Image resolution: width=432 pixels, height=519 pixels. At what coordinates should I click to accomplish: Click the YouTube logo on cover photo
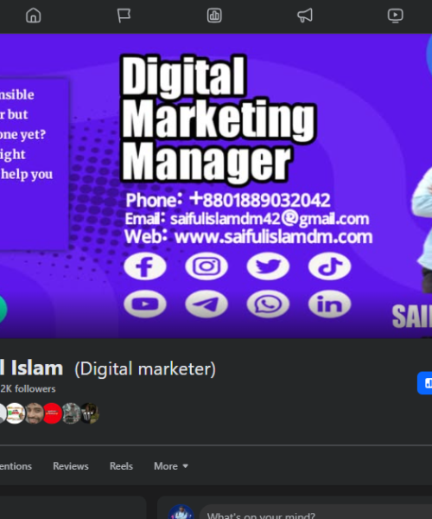point(145,304)
